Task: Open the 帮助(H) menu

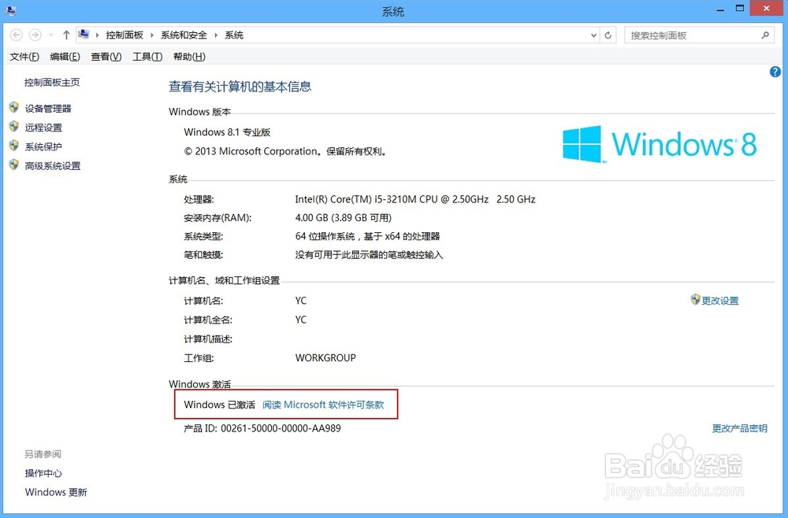Action: 189,57
